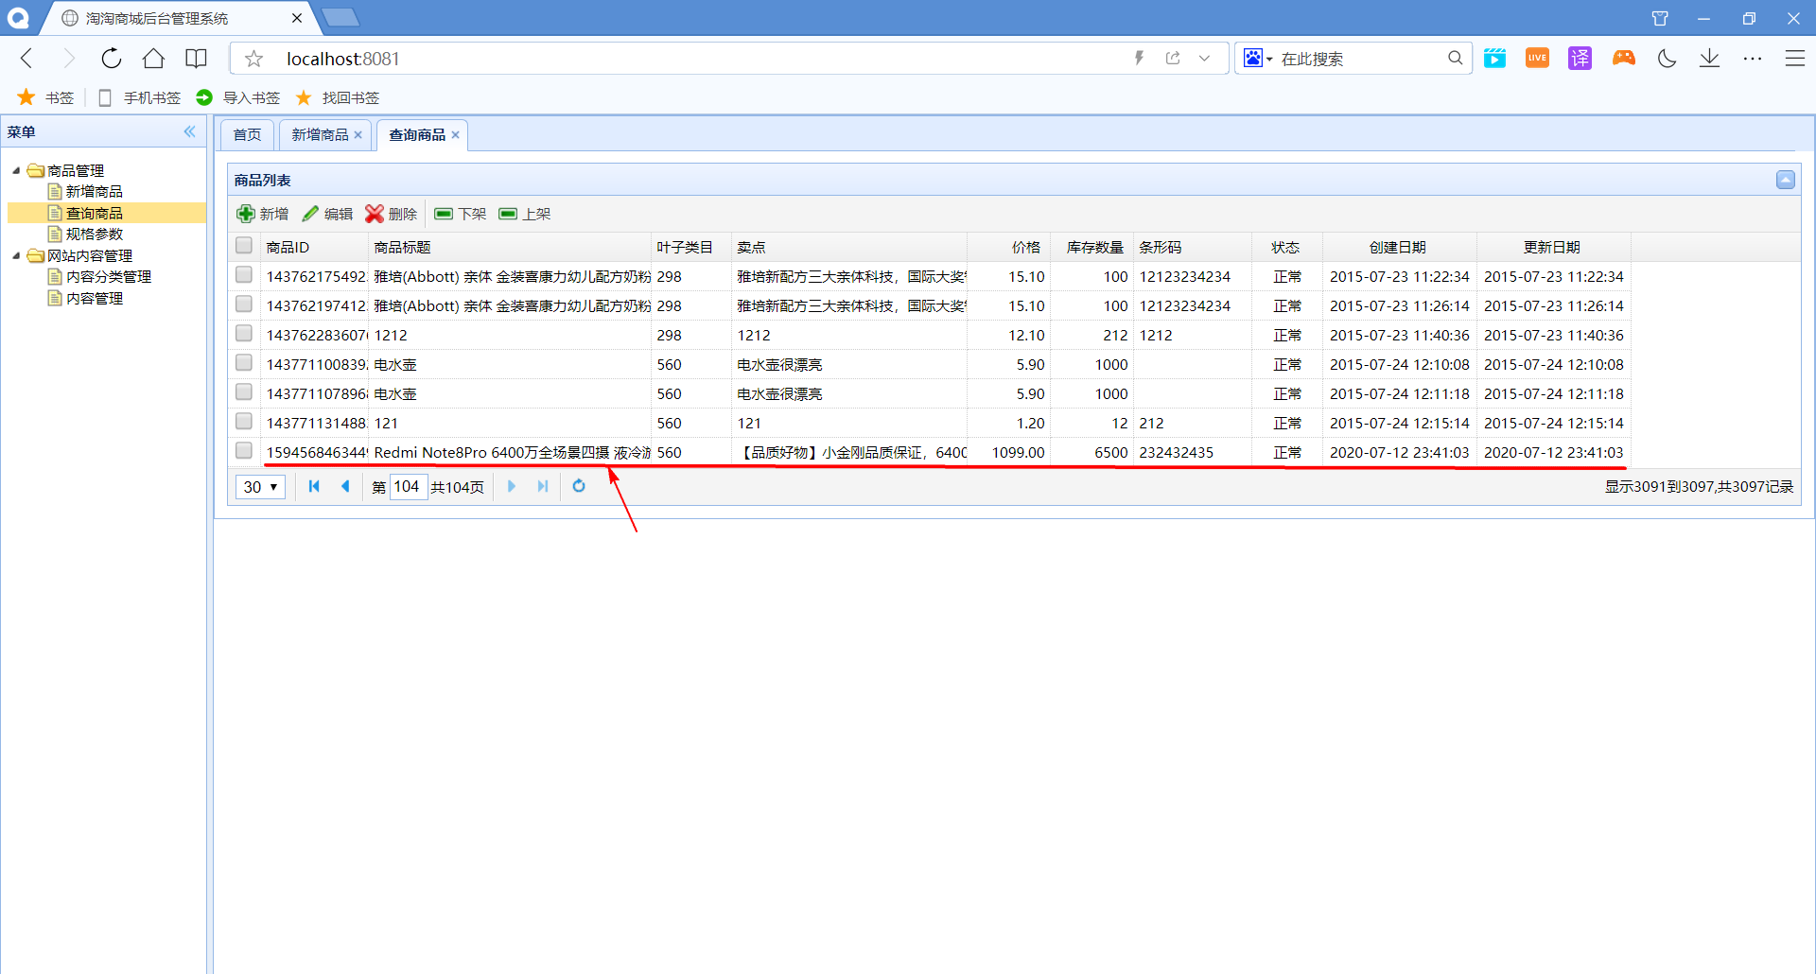Open the page size 30 dropdown

point(260,487)
